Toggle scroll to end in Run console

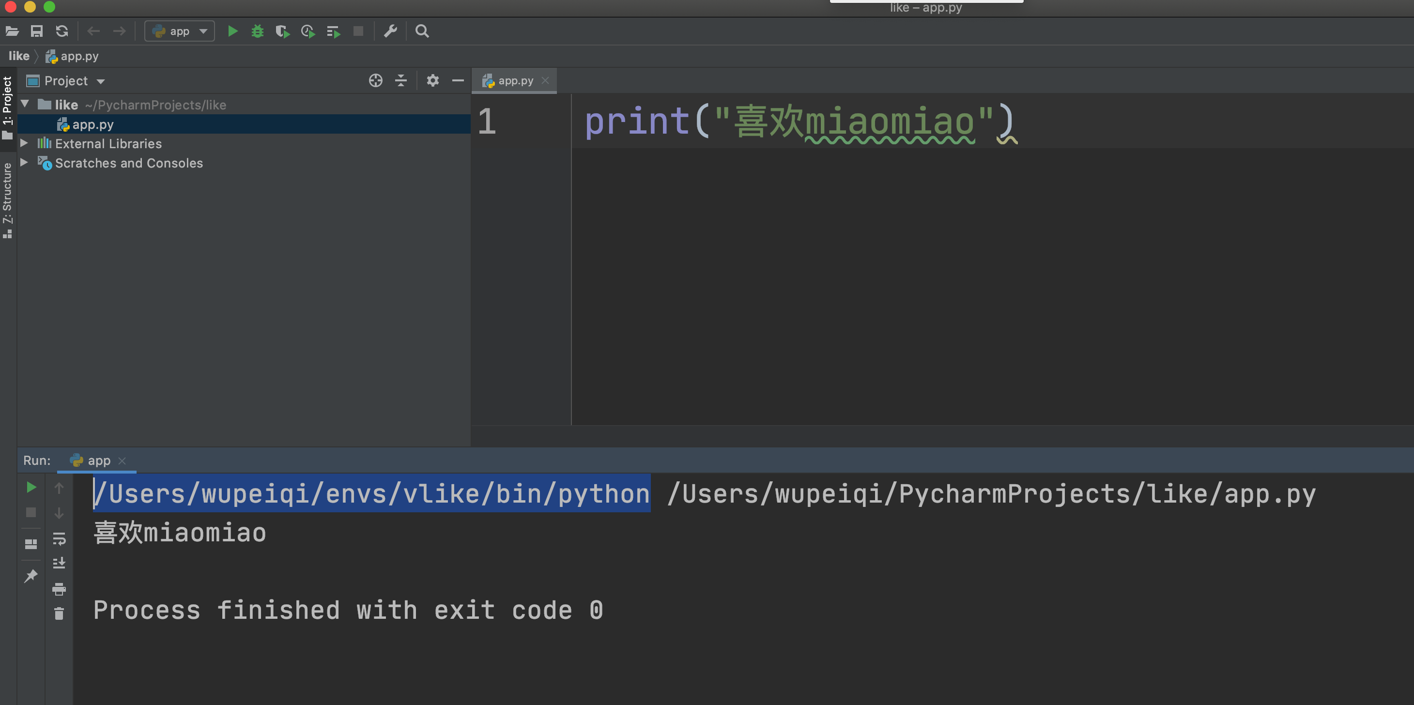(x=59, y=563)
